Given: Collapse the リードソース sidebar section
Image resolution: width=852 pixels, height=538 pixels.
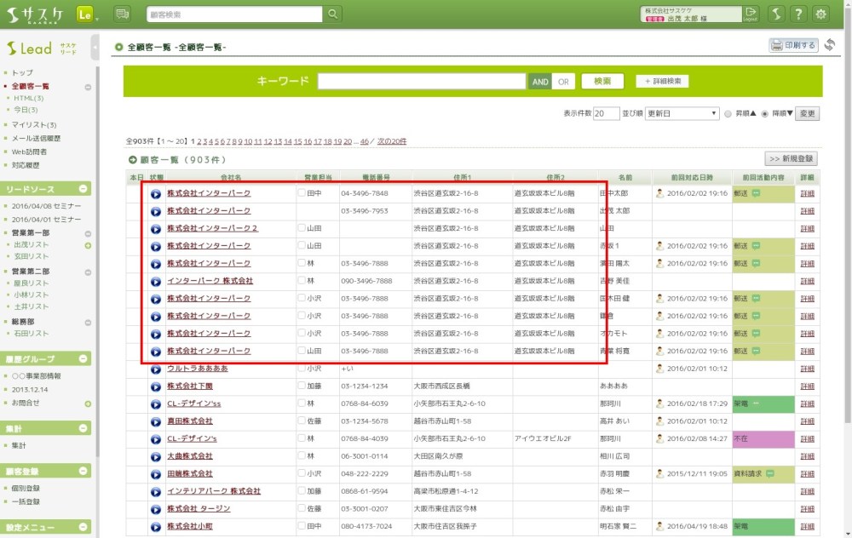Looking at the screenshot, I should tap(84, 189).
